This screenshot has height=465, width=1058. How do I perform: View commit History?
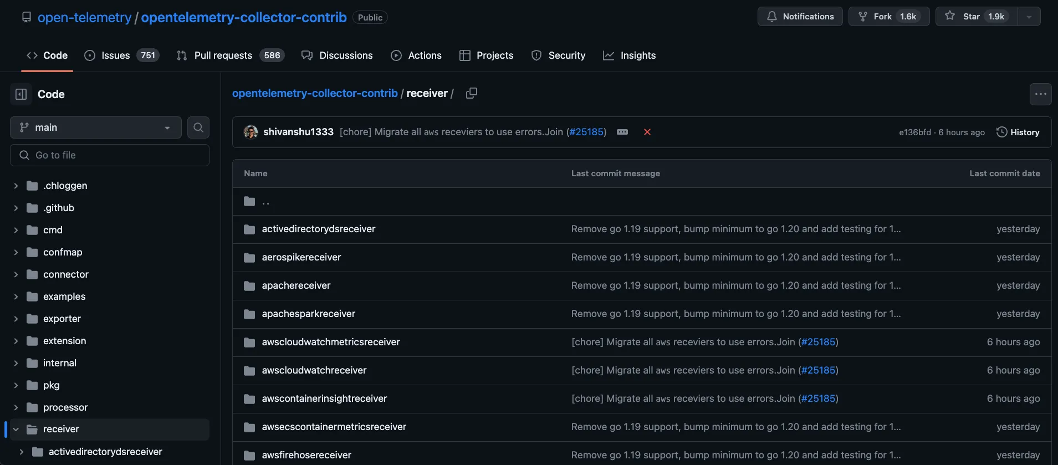coord(1018,132)
